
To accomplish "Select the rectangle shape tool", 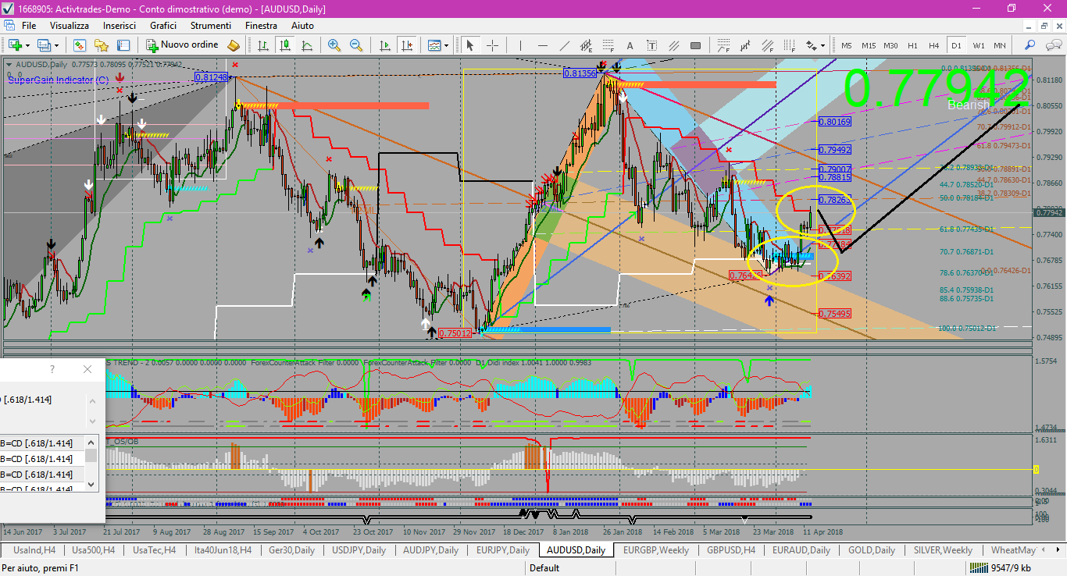I will click(696, 45).
